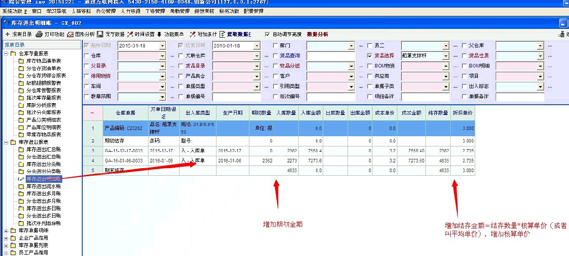
Task: Uncheck the 自动调节高度 checkbox
Action: [267, 34]
